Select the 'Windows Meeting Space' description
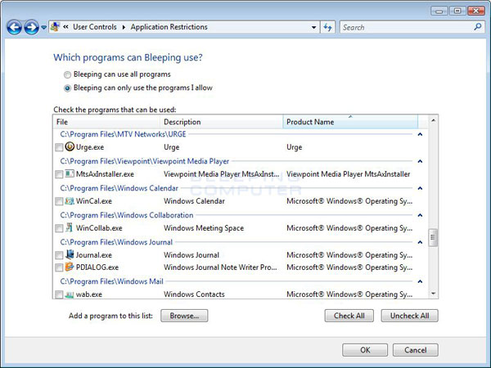 click(x=204, y=228)
